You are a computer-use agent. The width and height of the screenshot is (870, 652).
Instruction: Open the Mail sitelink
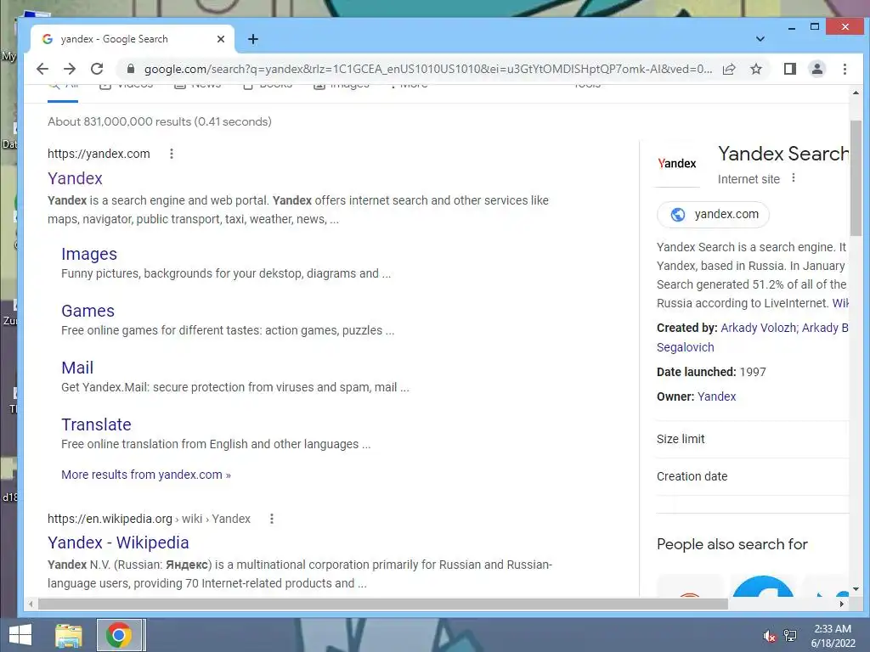tap(77, 368)
